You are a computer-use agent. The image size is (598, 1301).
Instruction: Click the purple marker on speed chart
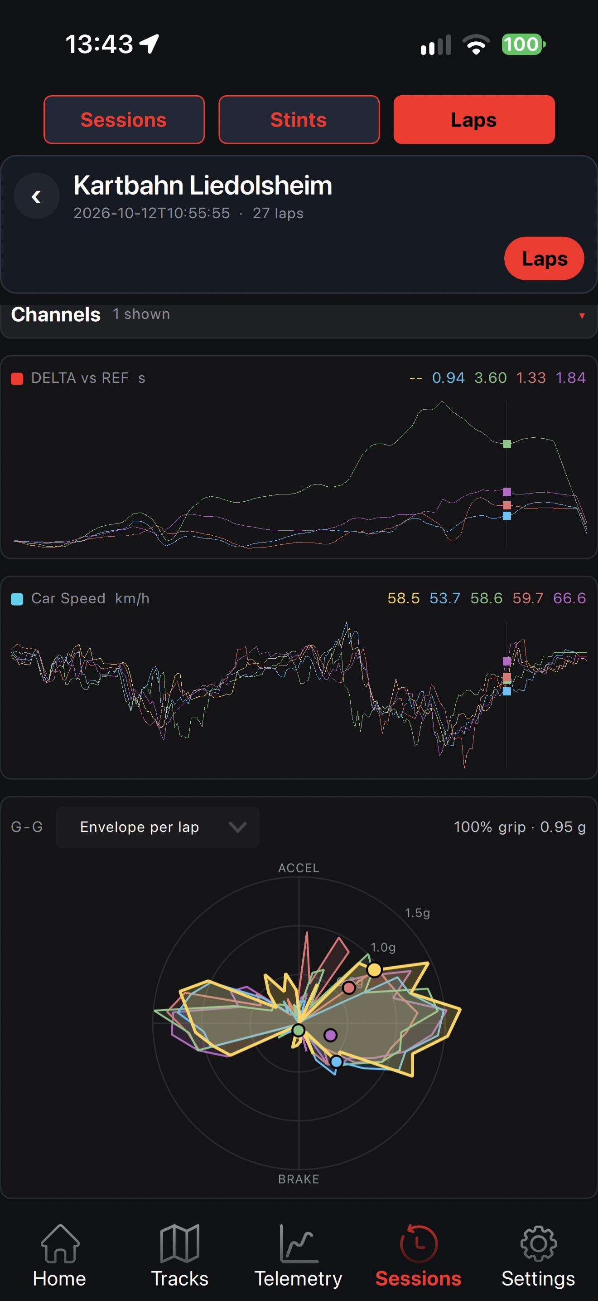point(507,661)
